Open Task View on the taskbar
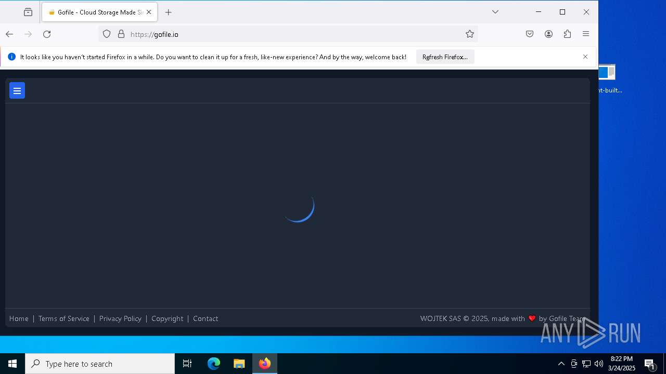The height and width of the screenshot is (374, 666). coord(187,364)
